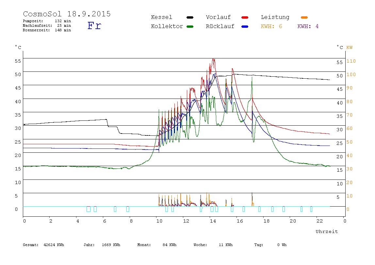
Task: Click hour 18 on the Uhrzeit axis
Action: click(x=267, y=221)
